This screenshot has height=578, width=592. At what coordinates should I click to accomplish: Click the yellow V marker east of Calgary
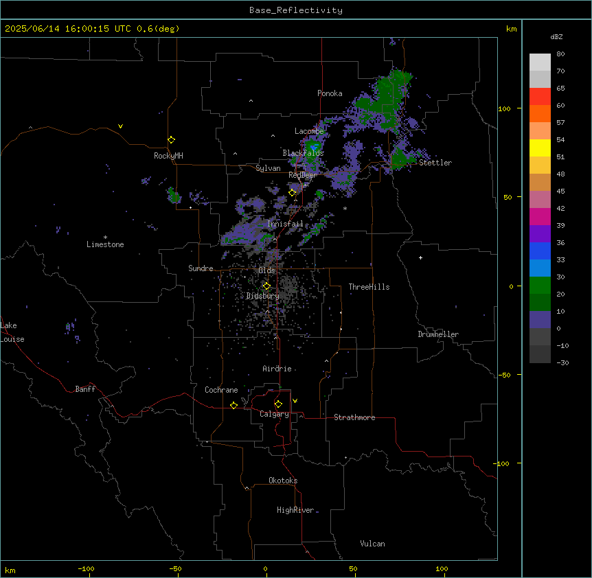(295, 401)
